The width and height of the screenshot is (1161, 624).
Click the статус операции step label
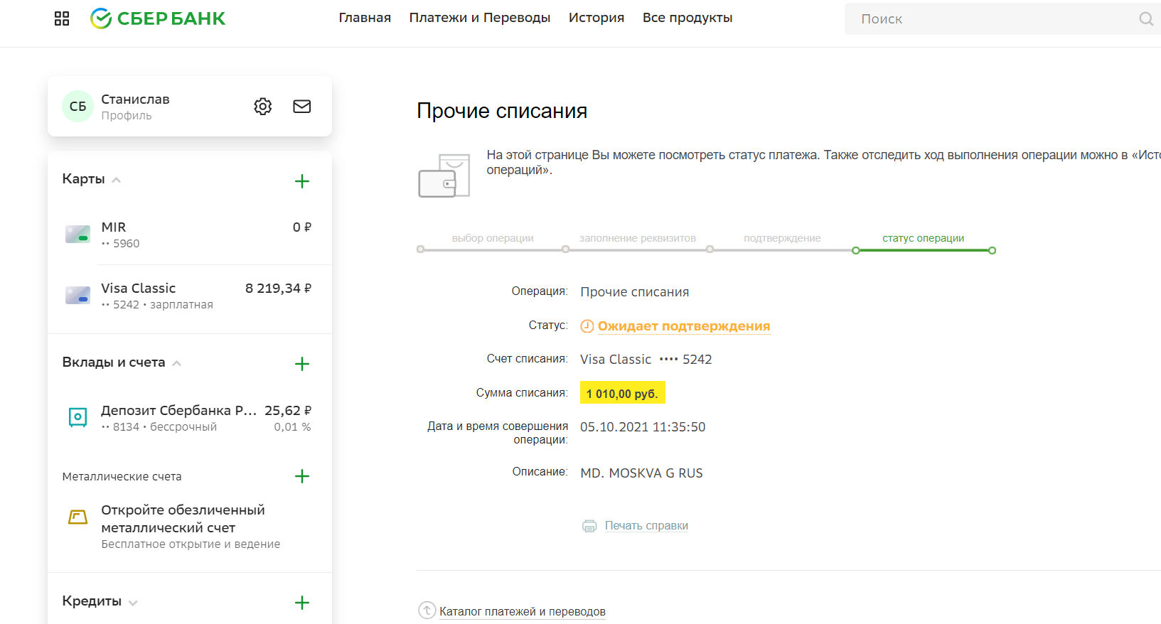coord(924,238)
